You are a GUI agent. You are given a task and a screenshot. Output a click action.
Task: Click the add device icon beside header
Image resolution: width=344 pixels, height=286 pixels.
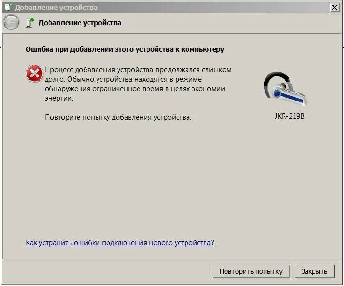pyautogui.click(x=30, y=23)
